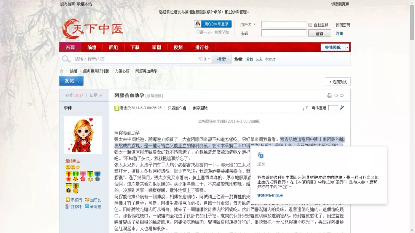Go to next thread arrow icon
Viewport: 415px width, 233px height.
pyautogui.click(x=342, y=95)
